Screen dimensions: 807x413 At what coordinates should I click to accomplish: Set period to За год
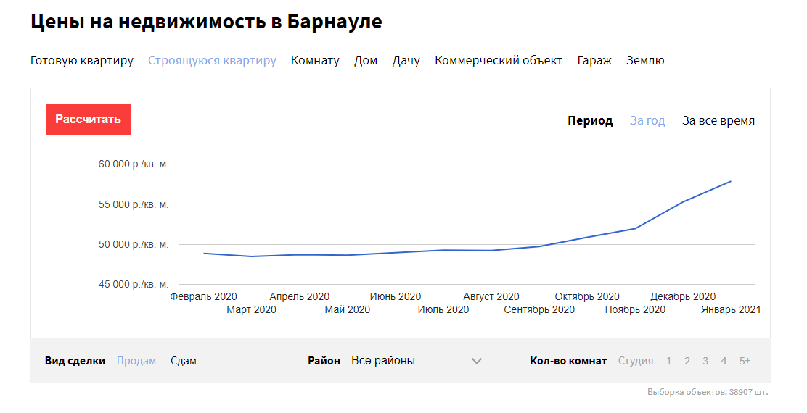(x=647, y=121)
